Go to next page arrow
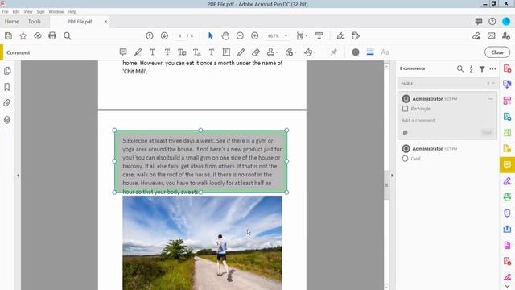Screen dimensions: 515x290 click(164, 35)
